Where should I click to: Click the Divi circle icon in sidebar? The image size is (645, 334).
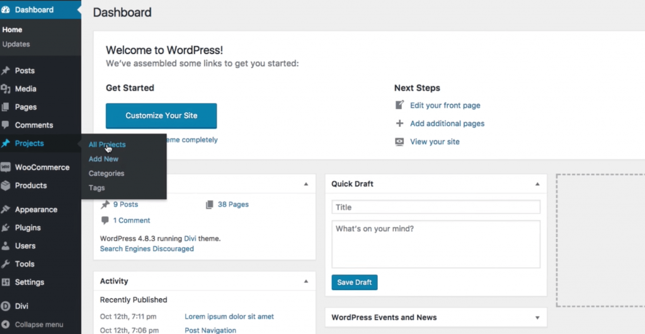(x=5, y=306)
